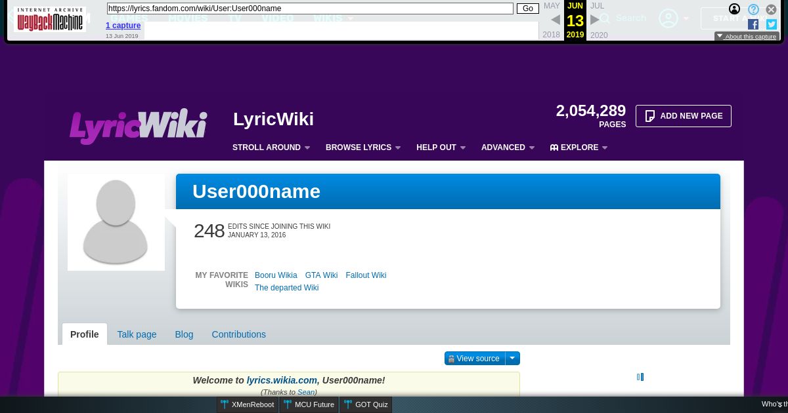Open the MCU Future bottom bar item
The width and height of the screenshot is (788, 413).
(x=309, y=404)
